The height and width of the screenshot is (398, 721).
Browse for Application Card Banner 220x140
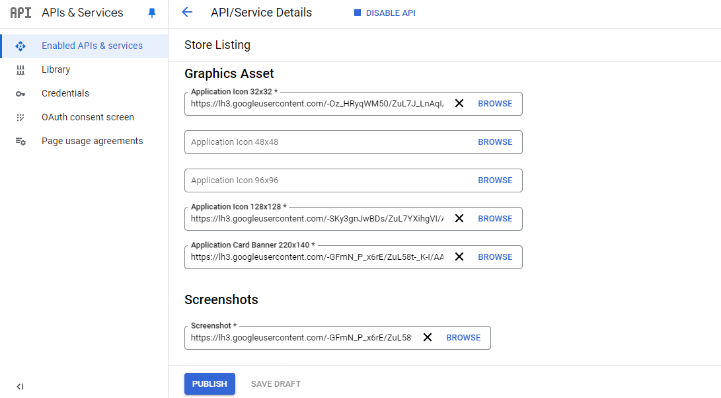495,257
